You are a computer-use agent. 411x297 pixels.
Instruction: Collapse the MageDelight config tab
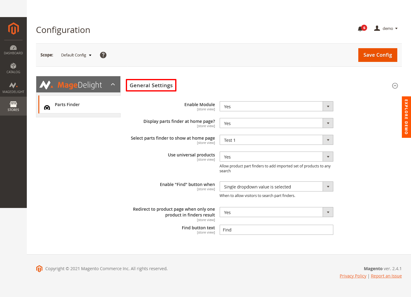78,84
